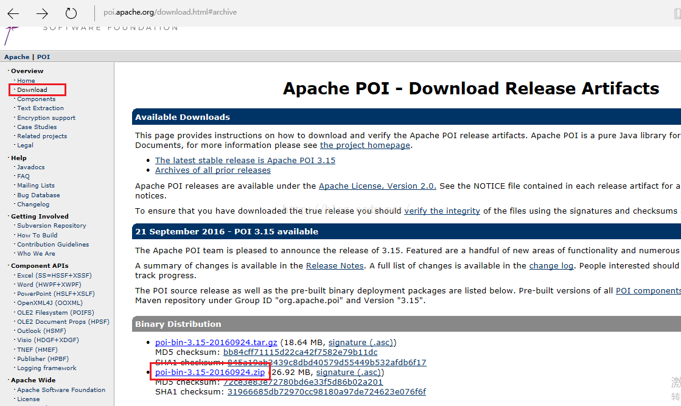This screenshot has height=406, width=681.
Task: Open tar.gz signature (.asc) link
Action: (x=360, y=343)
